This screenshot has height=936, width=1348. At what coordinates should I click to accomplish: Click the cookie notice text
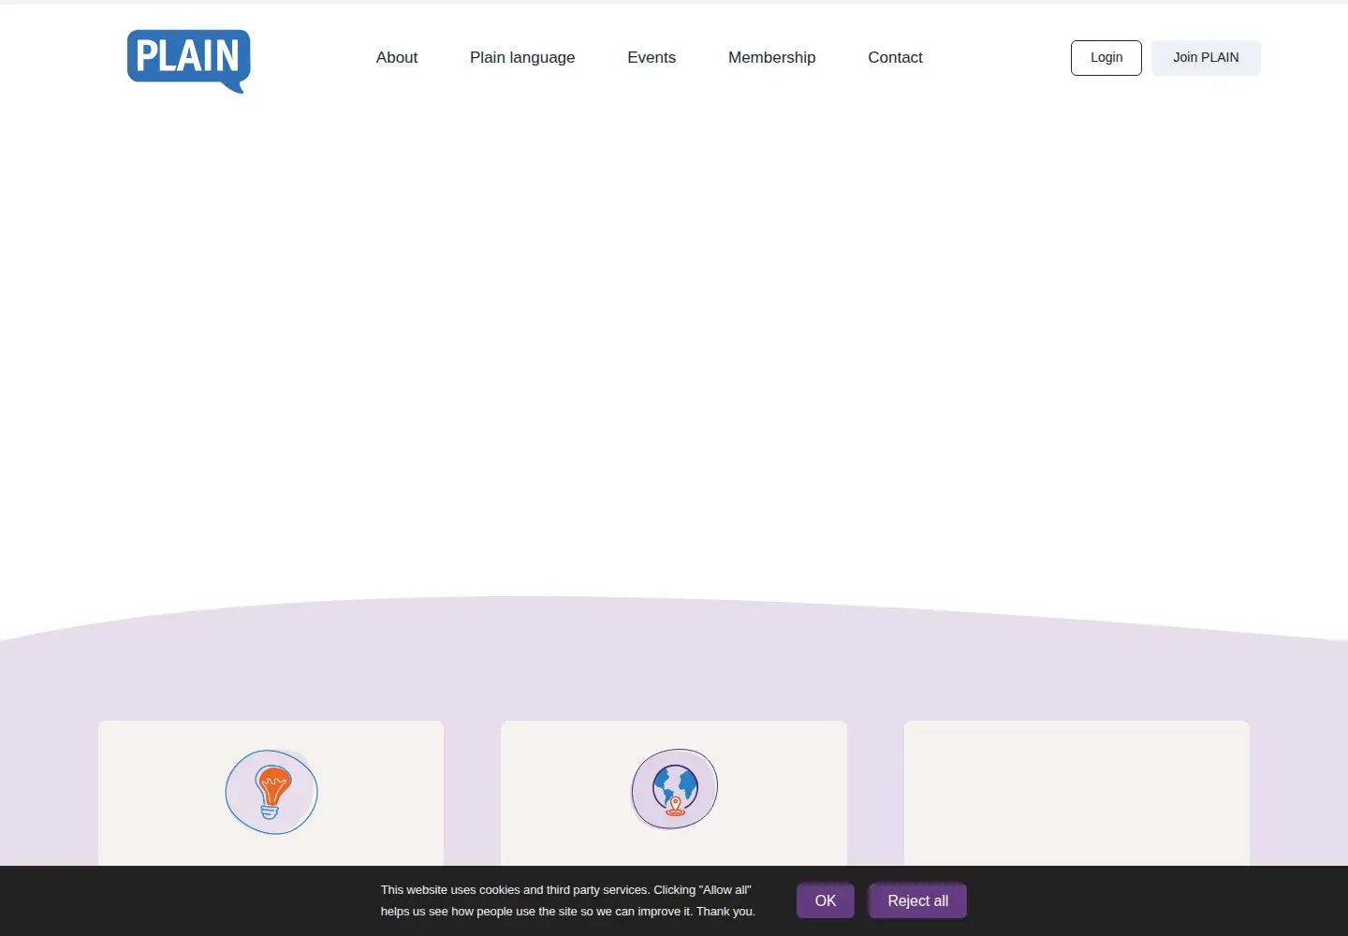coord(567,900)
